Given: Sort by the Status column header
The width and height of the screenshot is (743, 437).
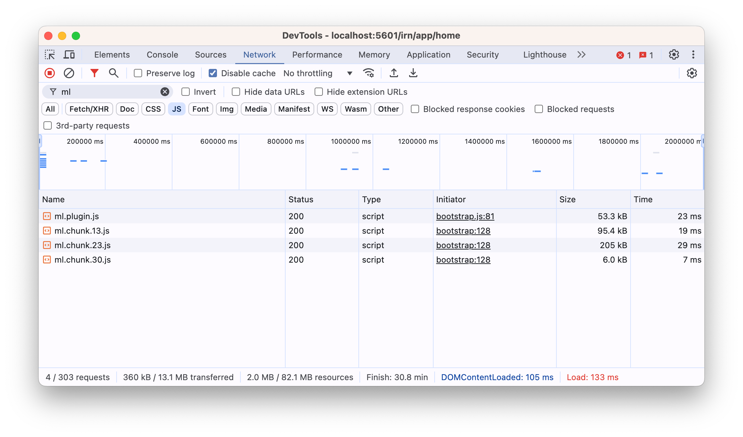Looking at the screenshot, I should click(x=322, y=199).
